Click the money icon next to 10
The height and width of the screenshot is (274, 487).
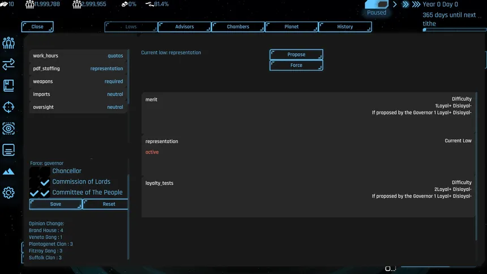(4, 4)
